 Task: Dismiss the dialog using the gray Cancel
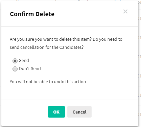point(79,112)
